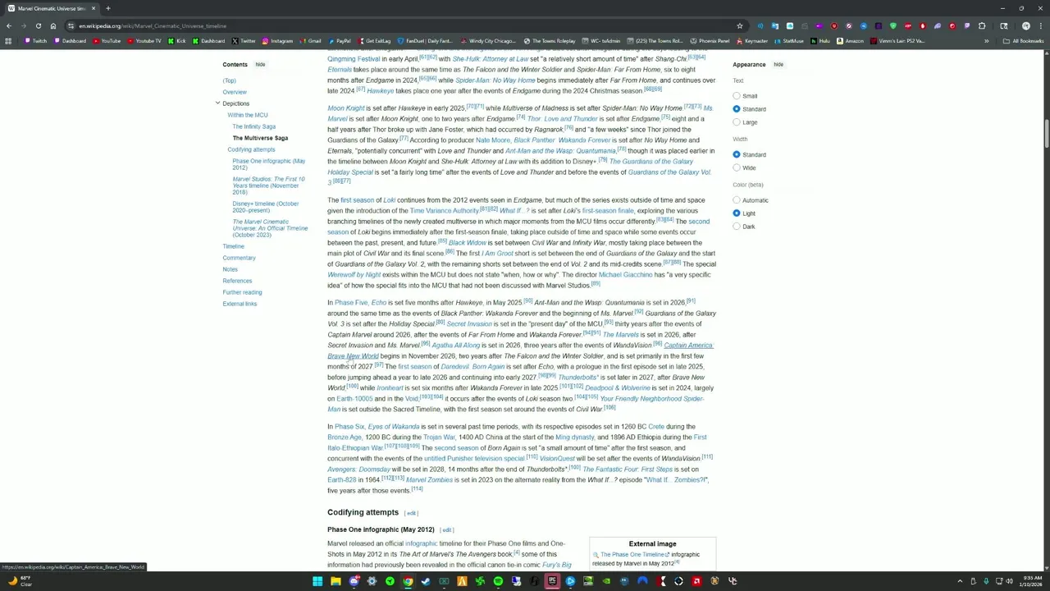This screenshot has height=591, width=1050.
Task: Select Standard page width
Action: pyautogui.click(x=737, y=154)
